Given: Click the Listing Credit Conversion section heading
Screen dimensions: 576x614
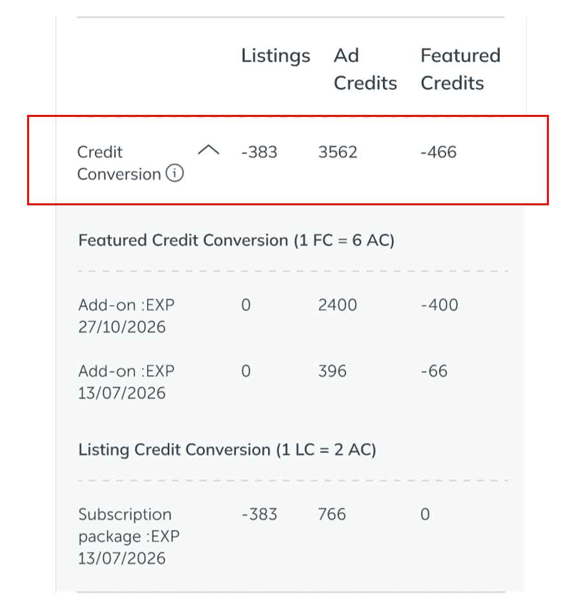Looking at the screenshot, I should [x=227, y=449].
